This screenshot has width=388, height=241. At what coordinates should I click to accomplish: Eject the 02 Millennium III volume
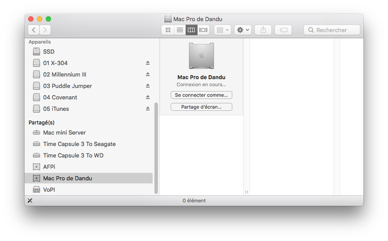[x=148, y=74]
